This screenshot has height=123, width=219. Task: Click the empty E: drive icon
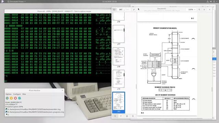(7, 114)
